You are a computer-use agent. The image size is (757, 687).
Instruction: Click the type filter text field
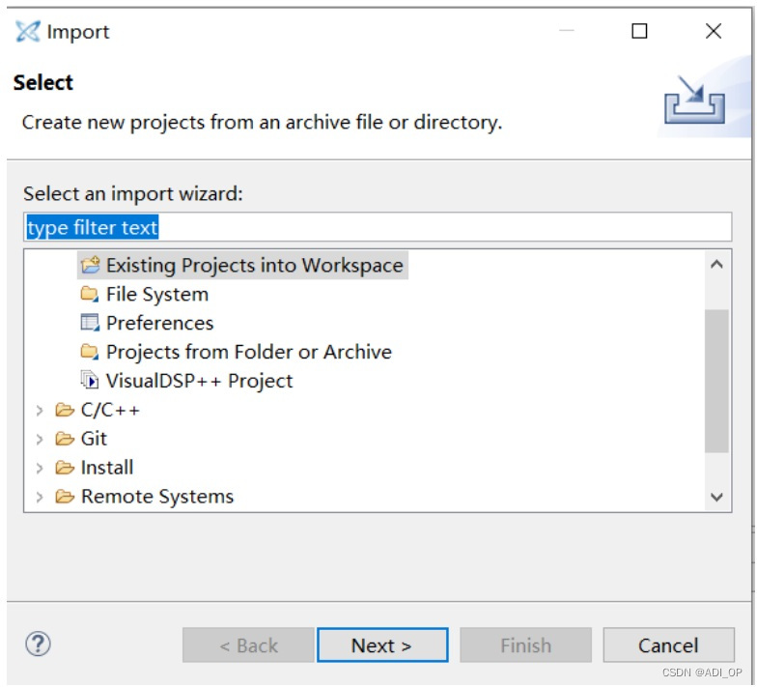click(x=378, y=227)
